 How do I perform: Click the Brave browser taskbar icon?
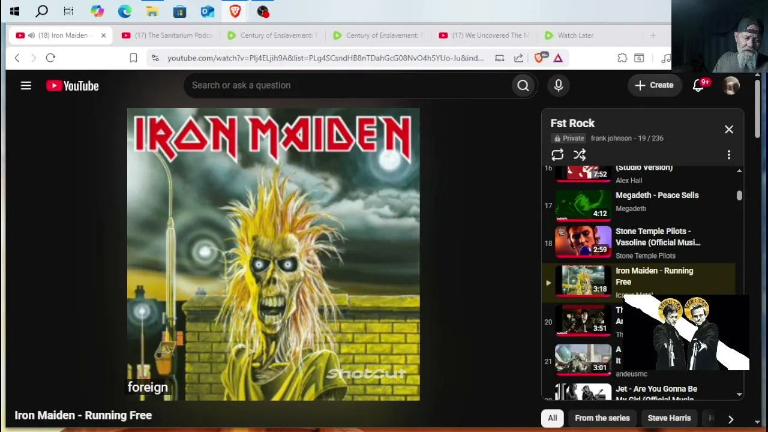[x=235, y=11]
